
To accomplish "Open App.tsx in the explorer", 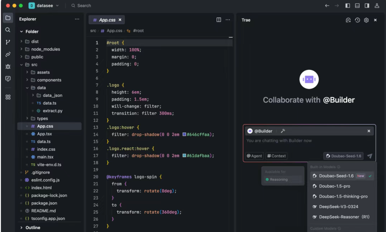I will coord(44,134).
